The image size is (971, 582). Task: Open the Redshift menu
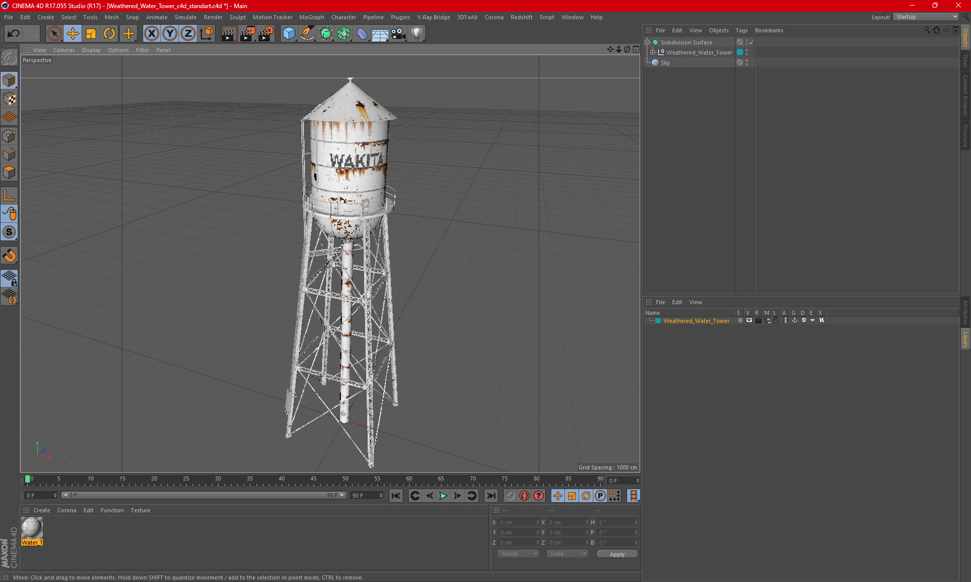(x=521, y=17)
